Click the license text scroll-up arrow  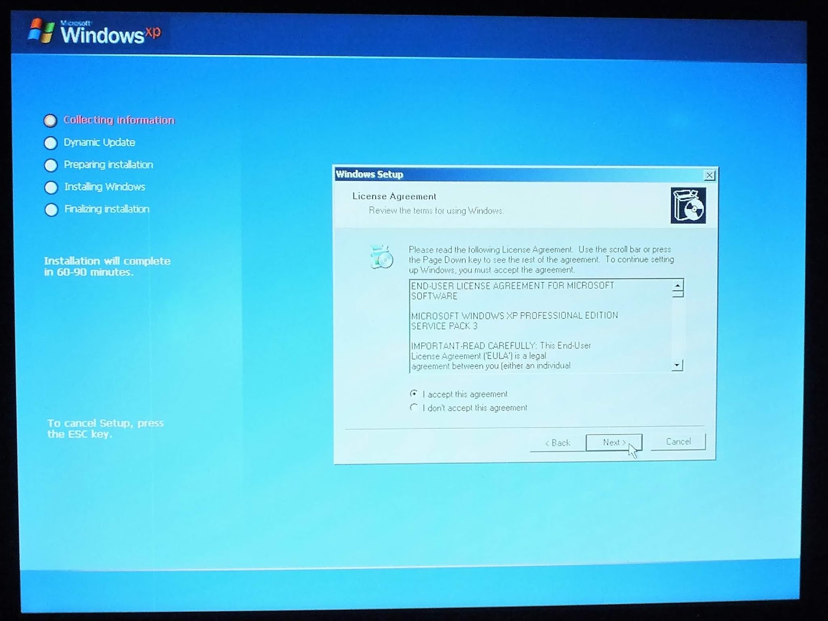(x=677, y=285)
